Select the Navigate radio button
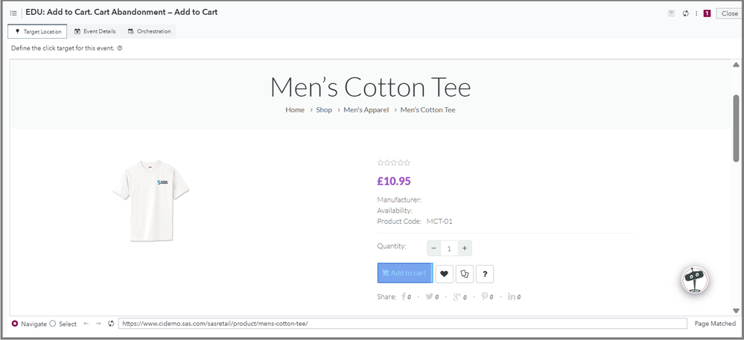 tap(15, 324)
